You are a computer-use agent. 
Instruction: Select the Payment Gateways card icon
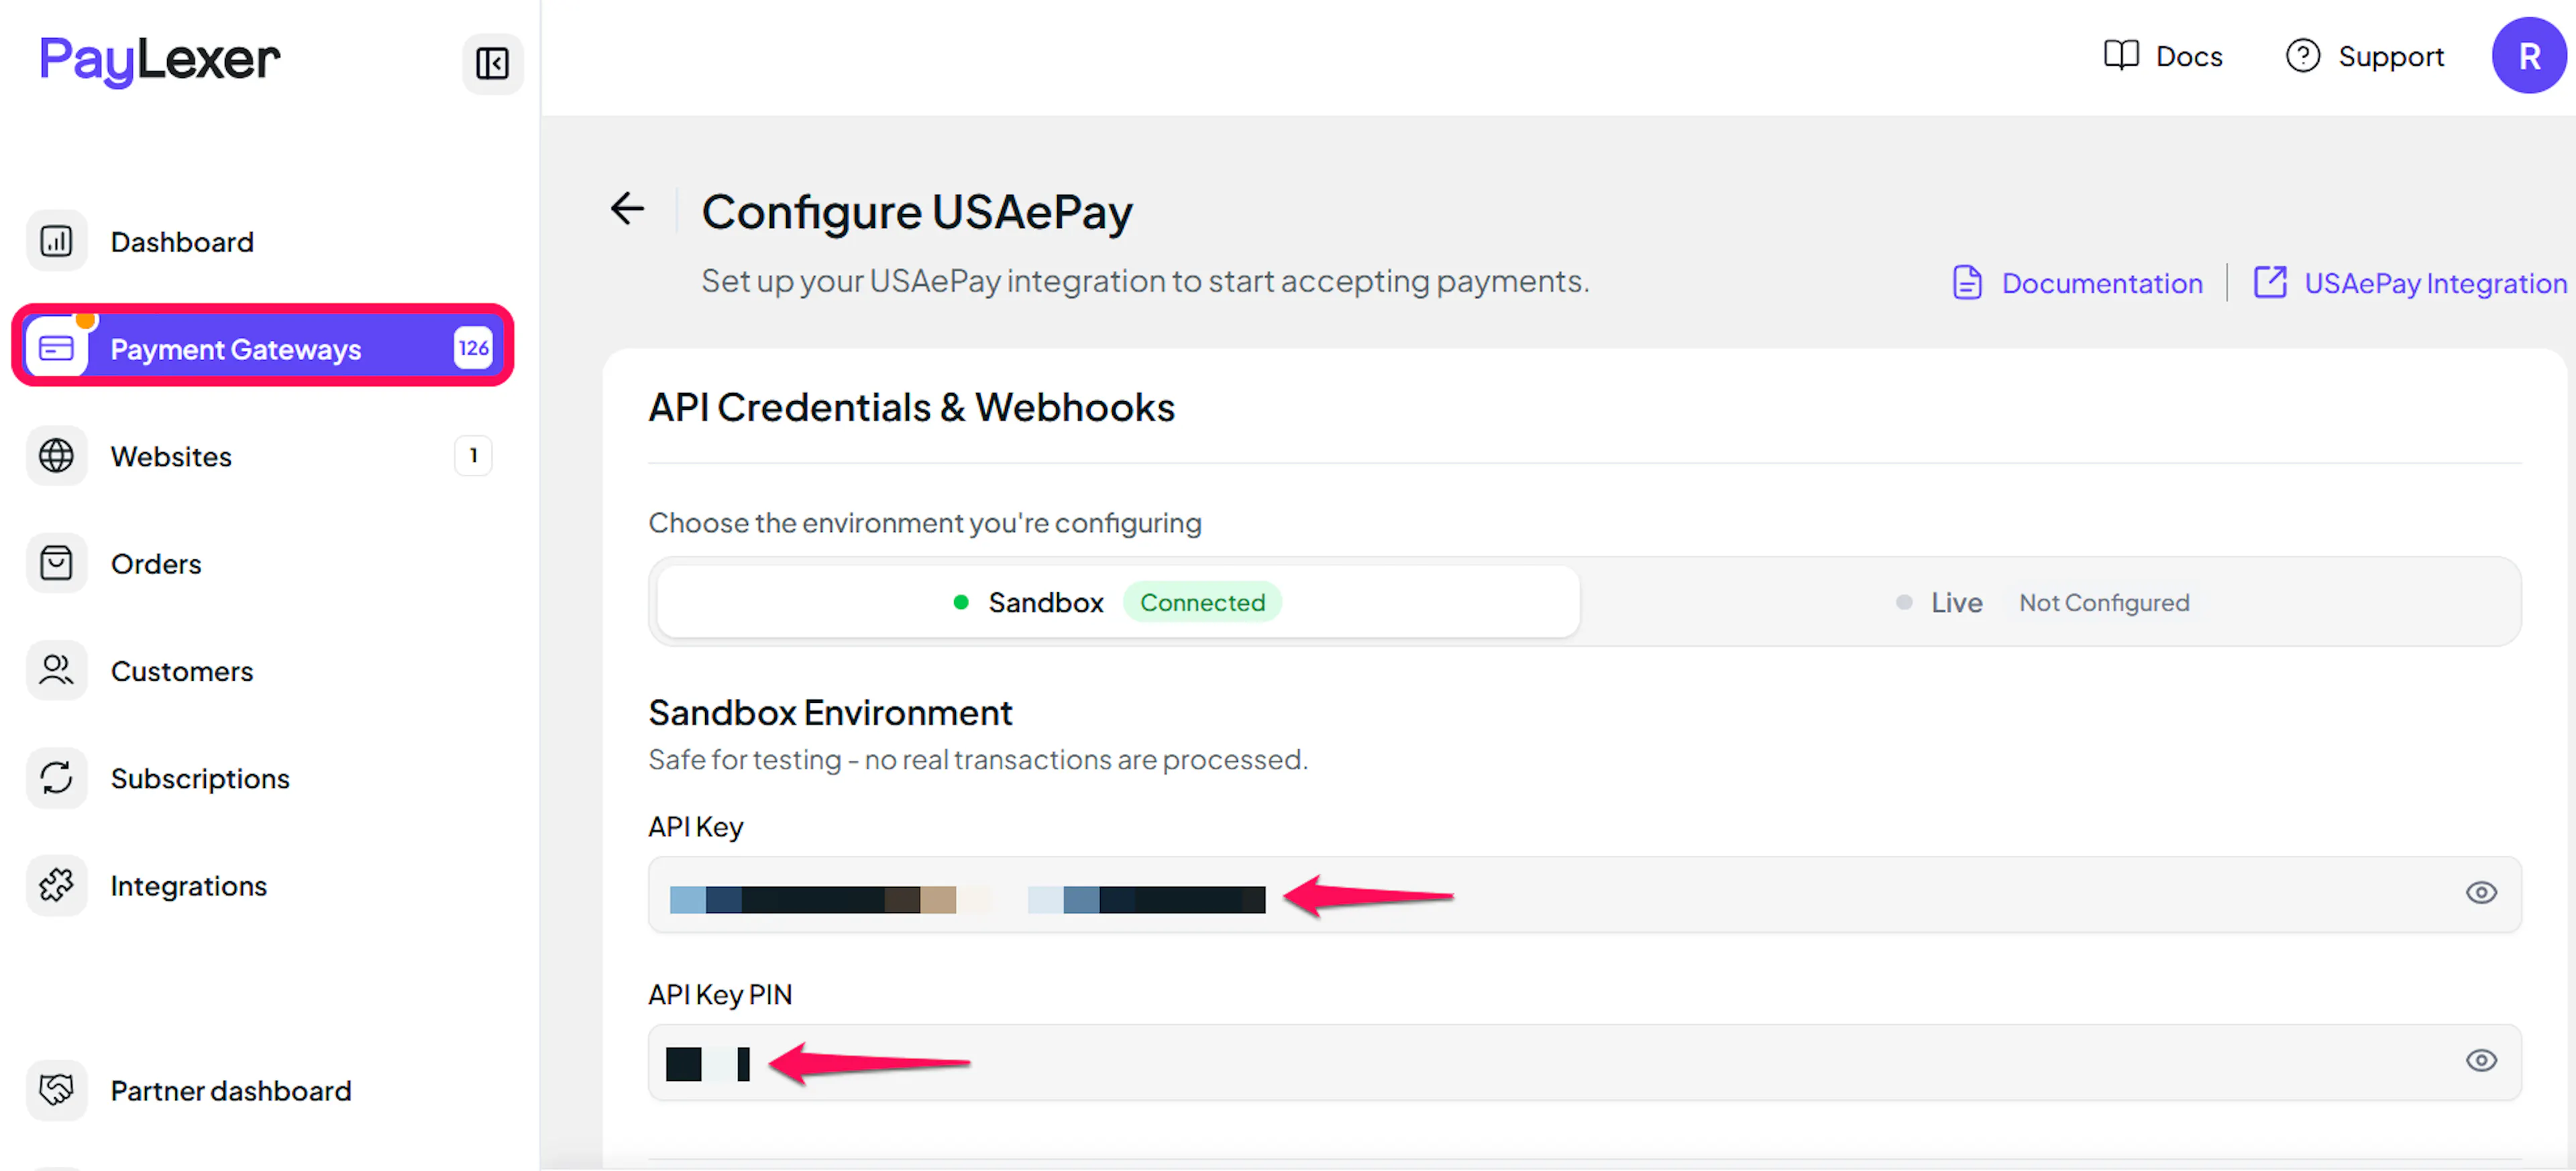tap(56, 348)
